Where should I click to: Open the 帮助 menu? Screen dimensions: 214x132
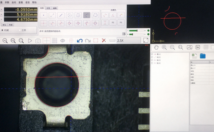tap(34, 2)
